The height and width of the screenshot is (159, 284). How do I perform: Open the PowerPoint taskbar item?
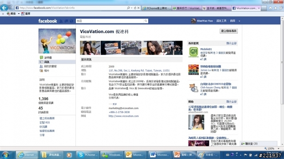pos(184,155)
